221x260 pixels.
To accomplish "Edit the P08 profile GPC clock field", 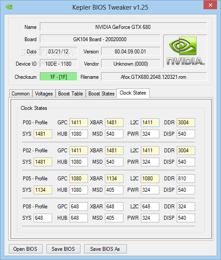I will [79, 207].
